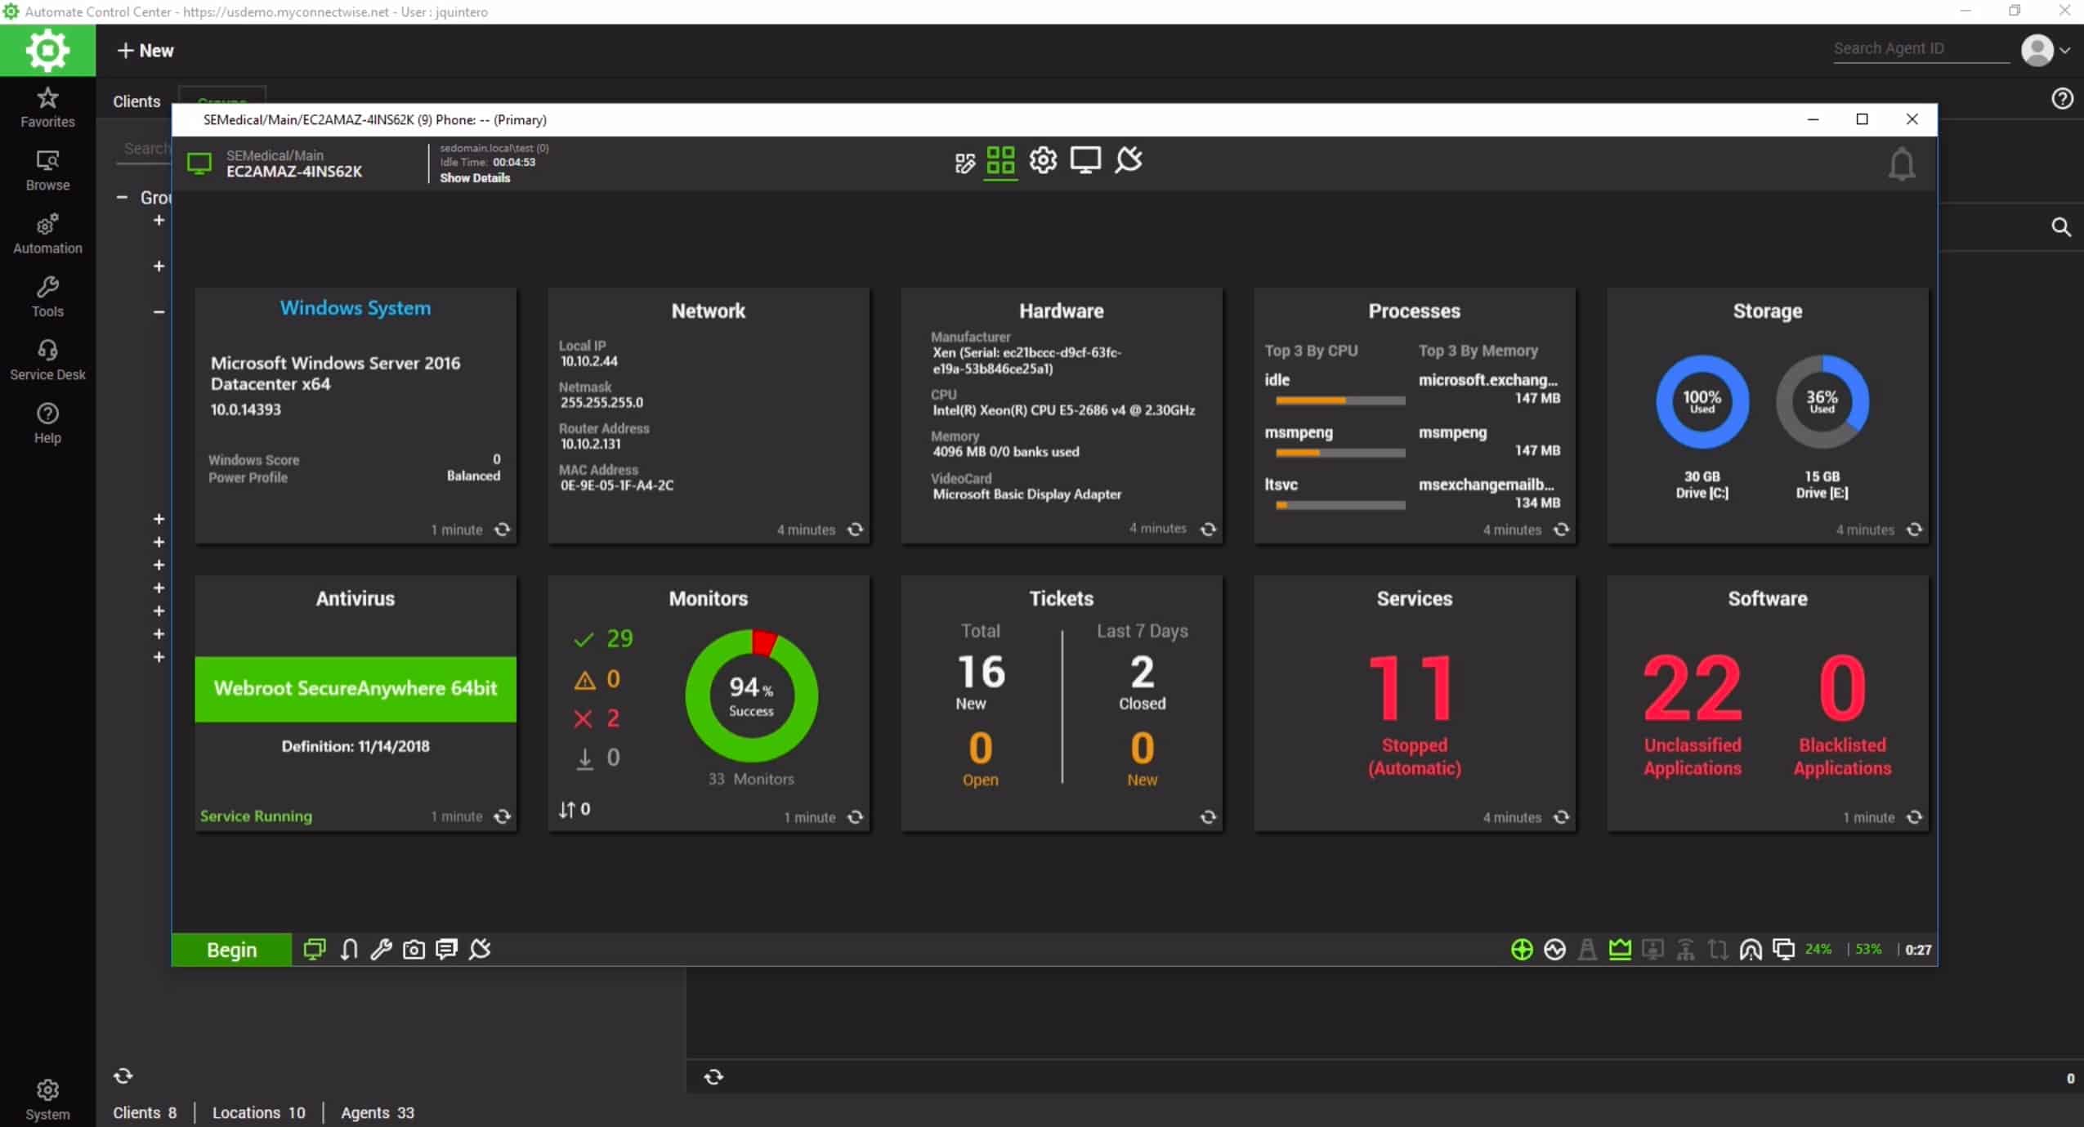Open the Automation section in the left sidebar

pyautogui.click(x=47, y=233)
